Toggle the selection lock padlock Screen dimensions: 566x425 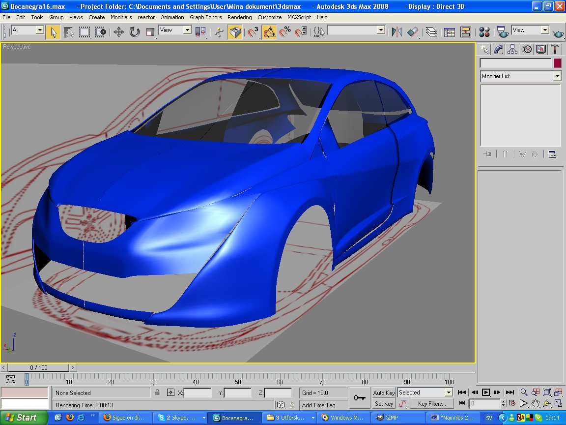pyautogui.click(x=157, y=393)
